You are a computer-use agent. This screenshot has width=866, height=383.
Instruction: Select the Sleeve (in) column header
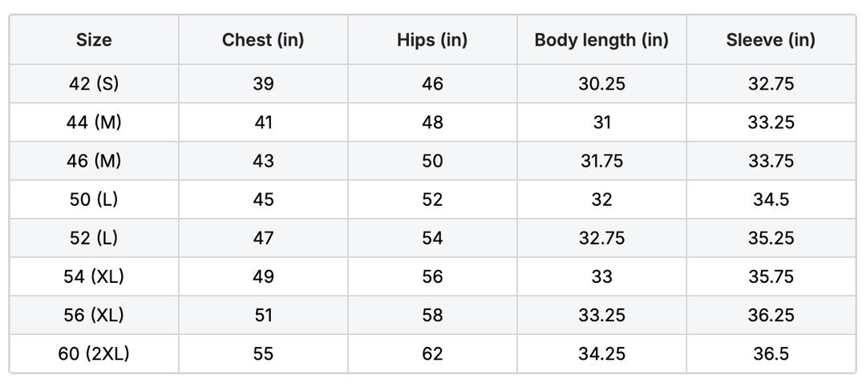771,40
